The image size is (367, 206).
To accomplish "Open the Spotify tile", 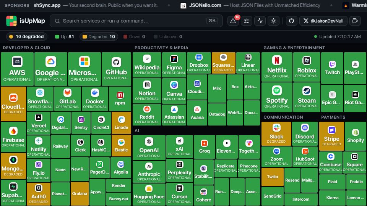I will [x=277, y=97].
